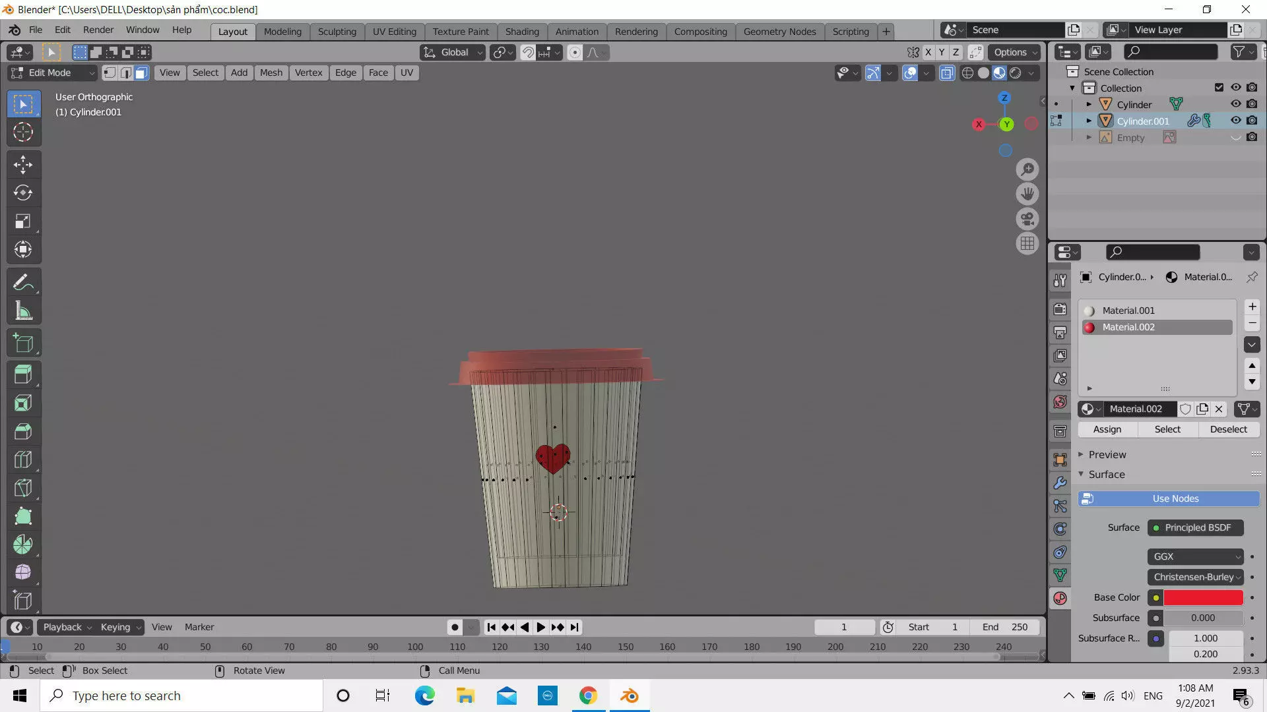Viewport: 1267px width, 712px height.
Task: Select the Rotate tool
Action: coord(23,193)
